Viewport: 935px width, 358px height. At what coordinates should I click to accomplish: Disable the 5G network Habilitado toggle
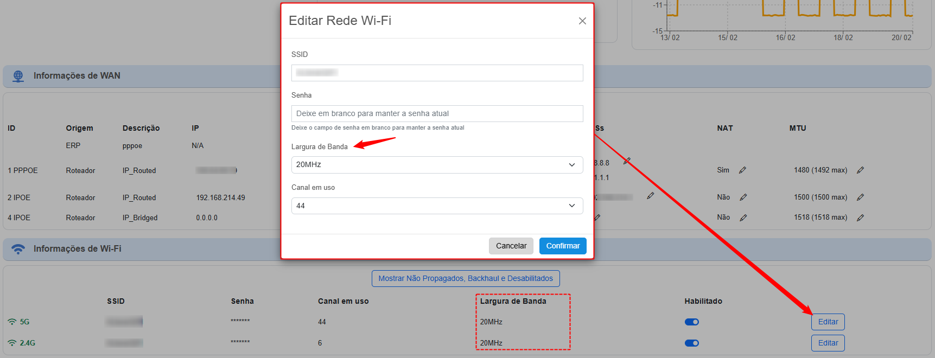pyautogui.click(x=692, y=322)
